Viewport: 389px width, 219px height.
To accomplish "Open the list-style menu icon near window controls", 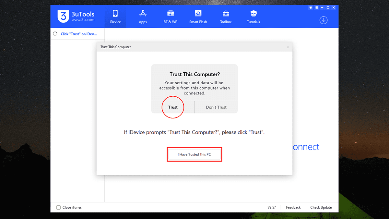I will coord(316,7).
